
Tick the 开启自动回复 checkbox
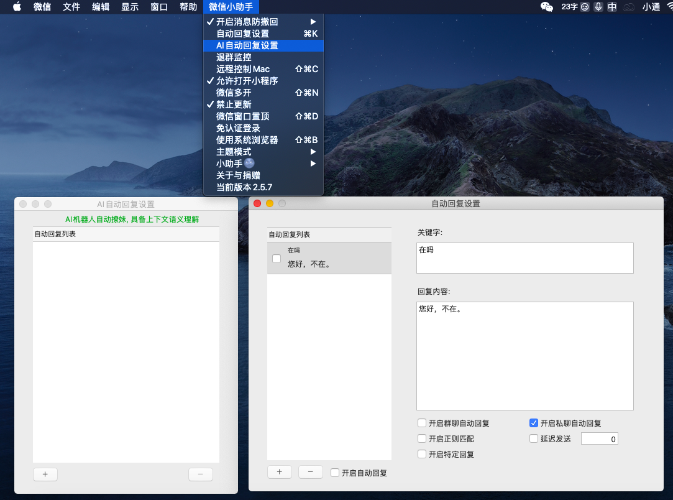335,473
